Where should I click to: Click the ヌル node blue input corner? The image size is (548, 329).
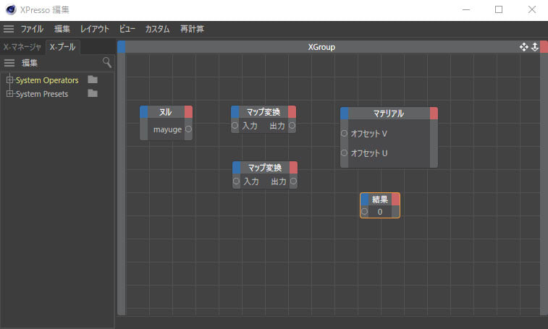(143, 112)
